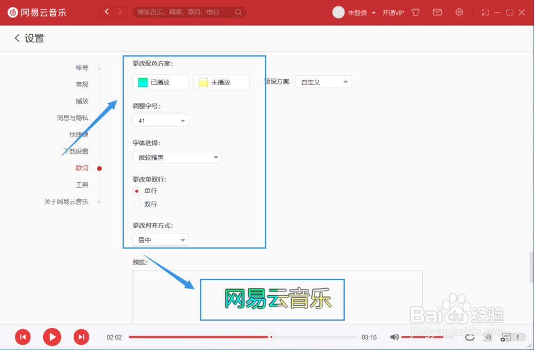Open the 消息与隐私 settings section
The height and width of the screenshot is (350, 534).
(x=73, y=118)
